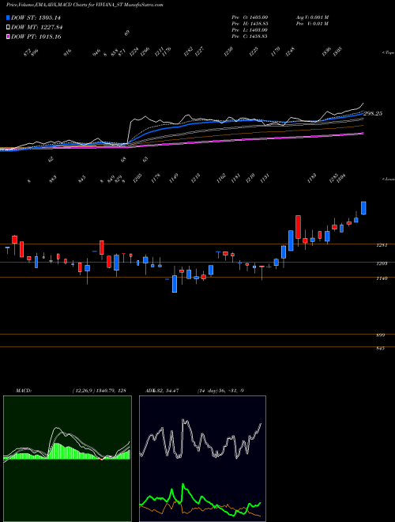The image size is (395, 522).
Task: Click the Tops label at right edge
Action: (x=388, y=52)
